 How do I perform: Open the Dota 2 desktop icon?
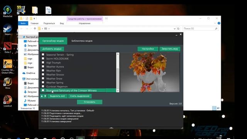pos(8,47)
